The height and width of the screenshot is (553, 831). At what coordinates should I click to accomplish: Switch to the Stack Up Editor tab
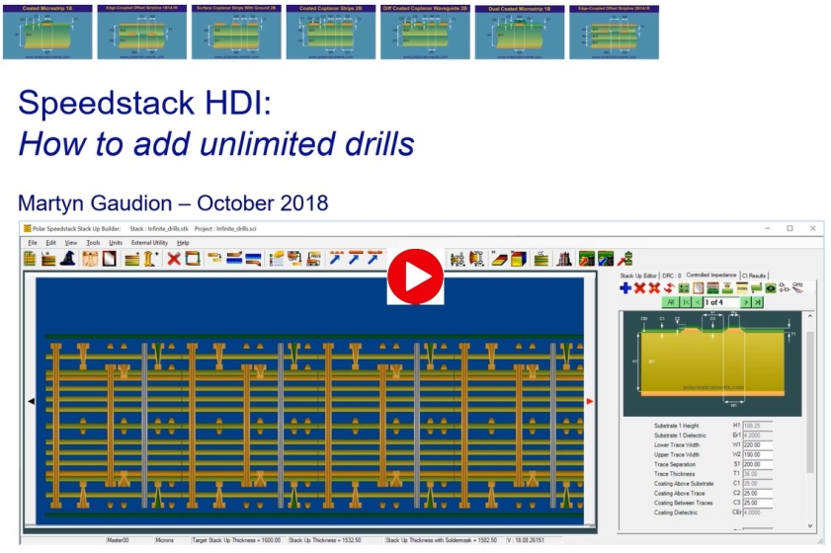point(638,276)
